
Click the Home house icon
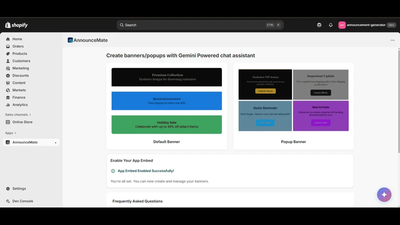pos(8,39)
